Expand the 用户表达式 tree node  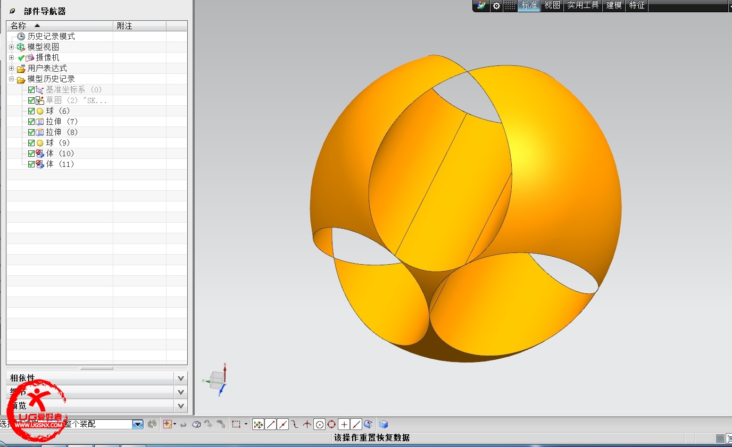11,68
